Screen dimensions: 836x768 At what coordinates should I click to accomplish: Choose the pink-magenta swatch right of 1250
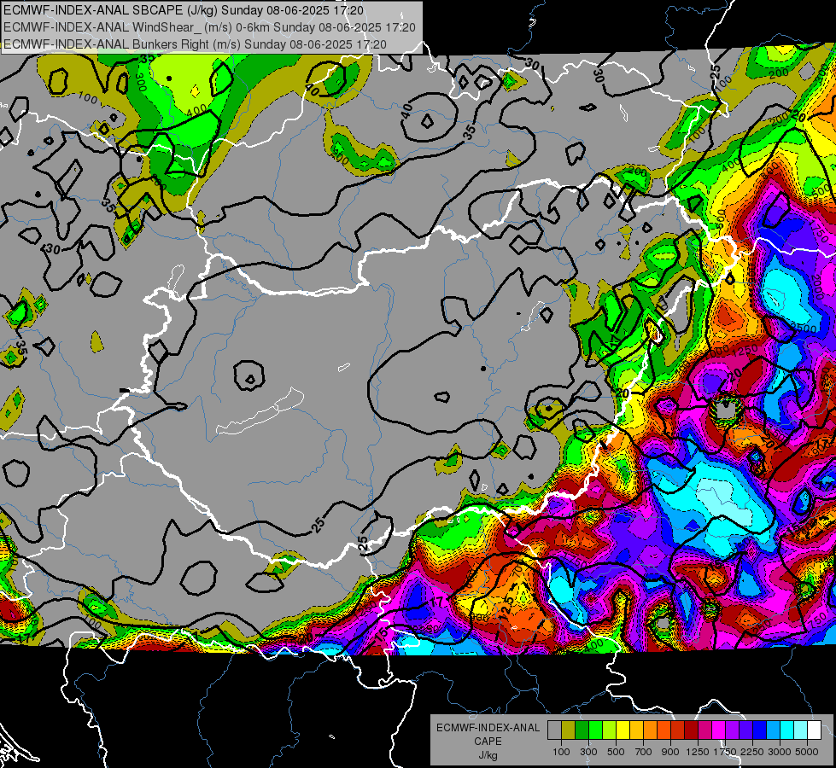[x=704, y=730]
